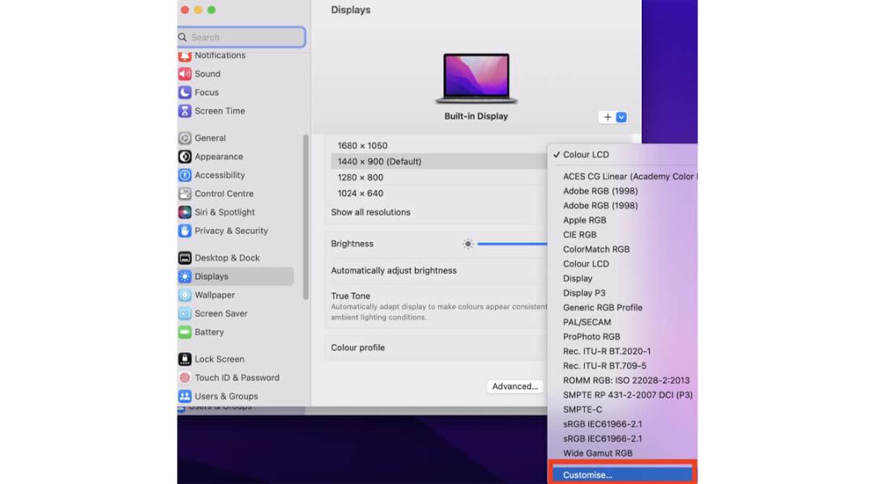Click the Appearance icon in sidebar
The height and width of the screenshot is (484, 875).
pyautogui.click(x=185, y=157)
